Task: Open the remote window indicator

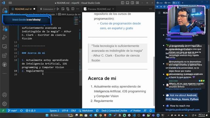Action: coord(3,110)
